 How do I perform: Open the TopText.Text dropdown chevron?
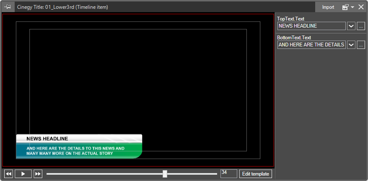click(x=351, y=26)
